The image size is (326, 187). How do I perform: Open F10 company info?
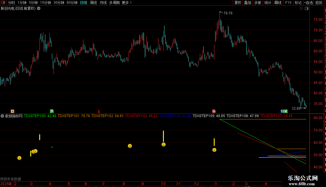tap(288, 3)
